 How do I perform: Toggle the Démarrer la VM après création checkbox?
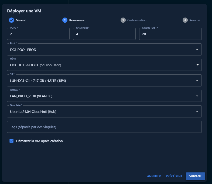coord(12,141)
